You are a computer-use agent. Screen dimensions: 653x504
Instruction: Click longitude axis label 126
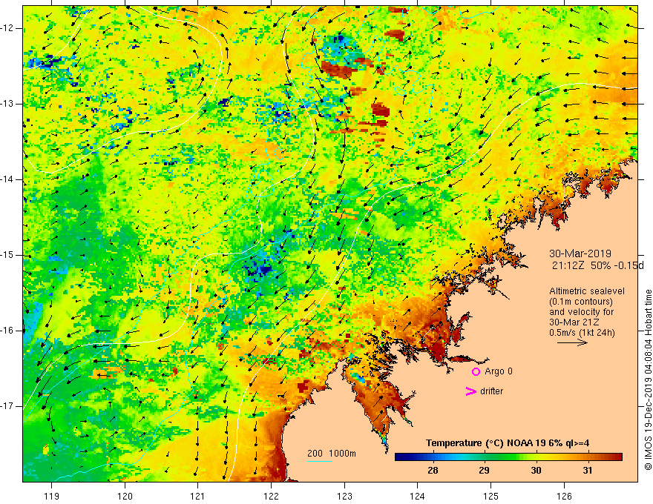point(564,496)
